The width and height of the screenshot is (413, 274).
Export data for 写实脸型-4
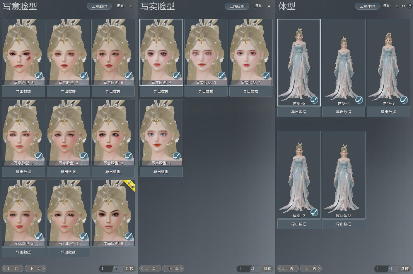coord(161,91)
